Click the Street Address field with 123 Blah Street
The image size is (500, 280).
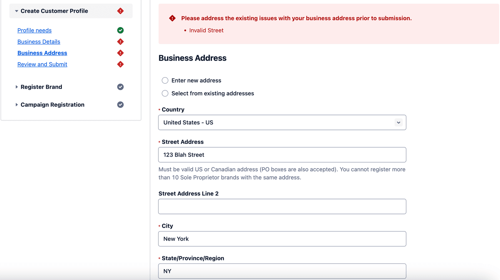pyautogui.click(x=282, y=155)
